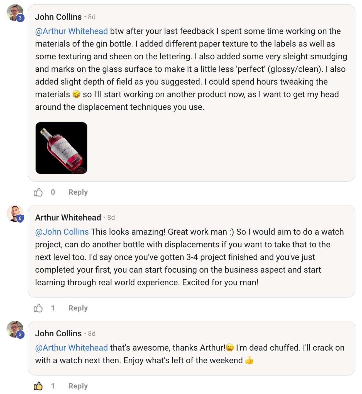Open the gin bottle render thumbnail
This screenshot has height=394, width=362.
(x=61, y=148)
